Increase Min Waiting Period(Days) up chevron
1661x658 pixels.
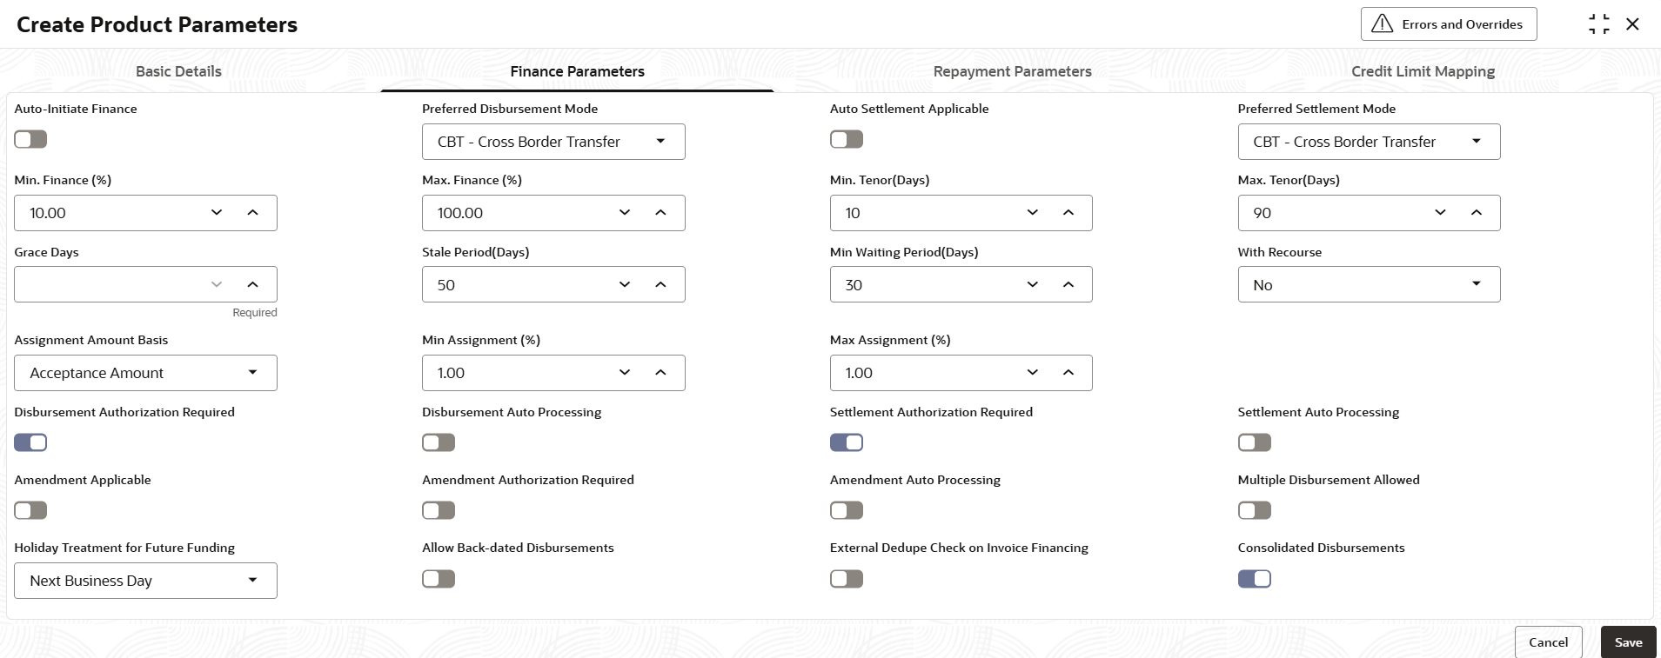click(x=1068, y=284)
